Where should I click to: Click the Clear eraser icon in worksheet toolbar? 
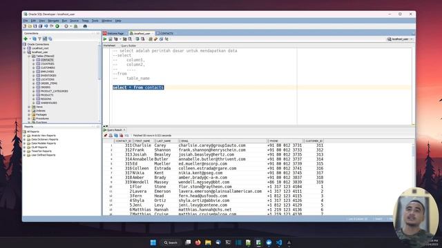click(155, 39)
